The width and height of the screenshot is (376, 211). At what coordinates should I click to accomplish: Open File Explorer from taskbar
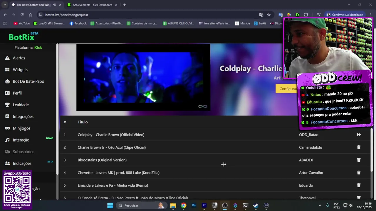click(173, 205)
